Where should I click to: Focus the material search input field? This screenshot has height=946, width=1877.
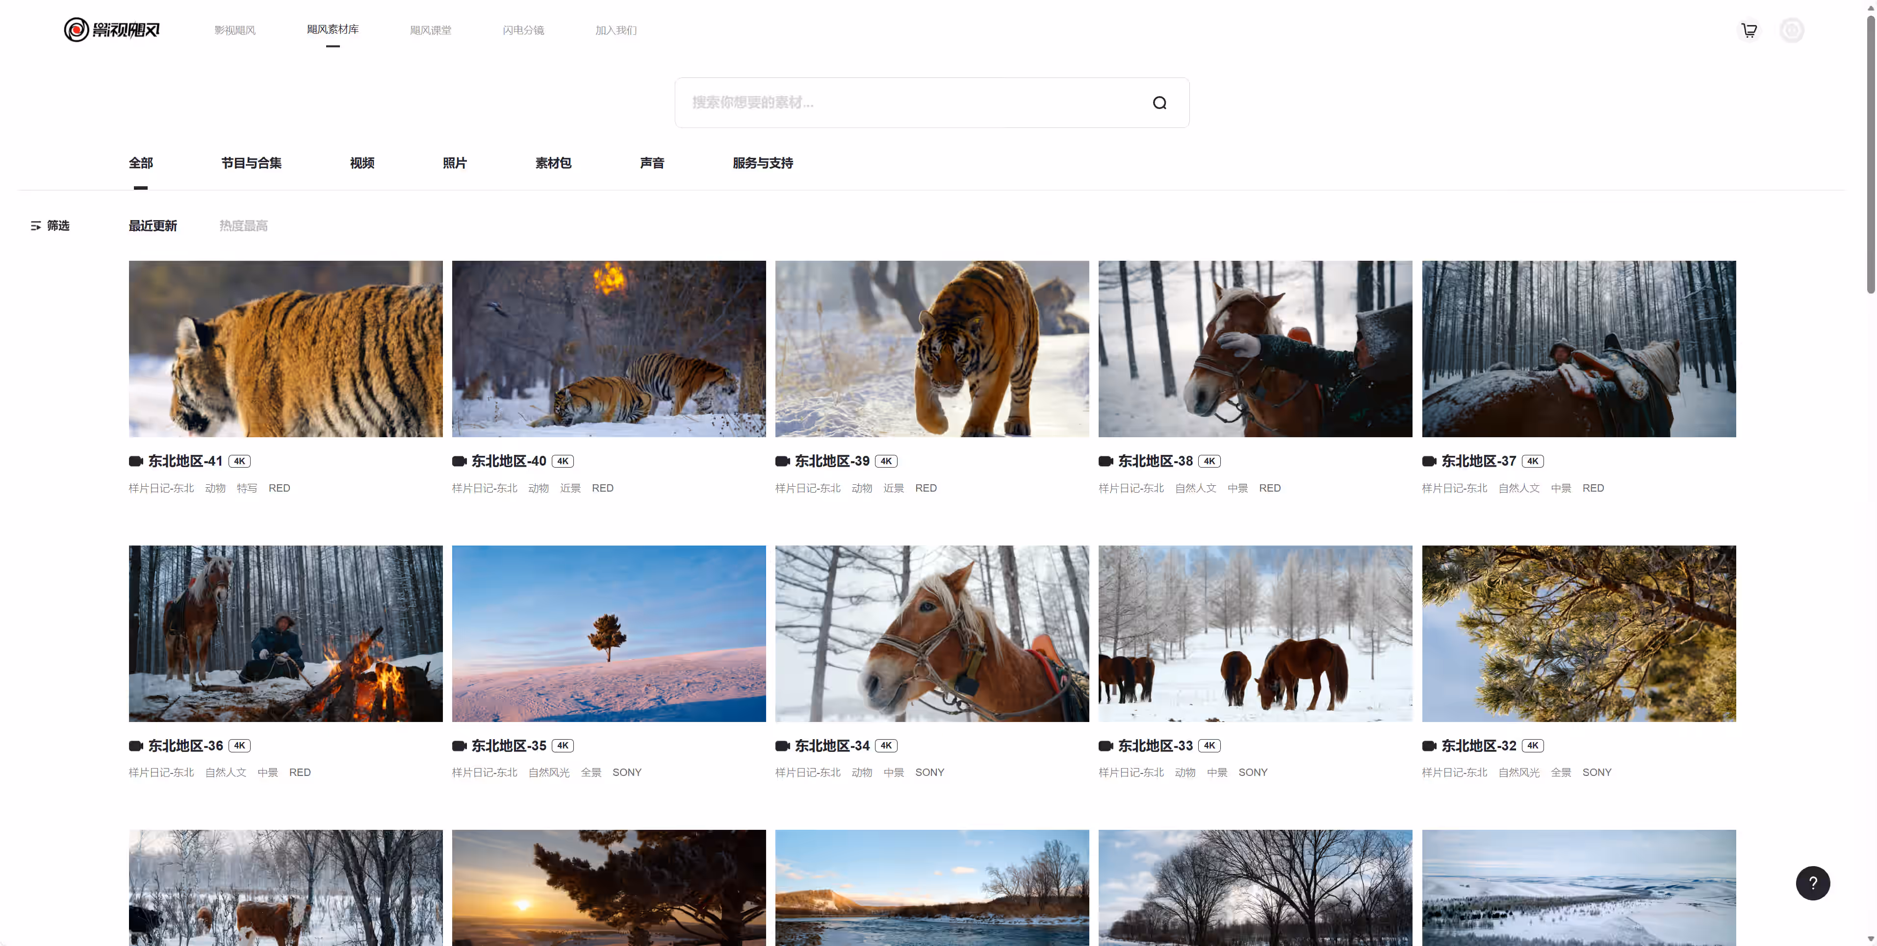tap(911, 102)
